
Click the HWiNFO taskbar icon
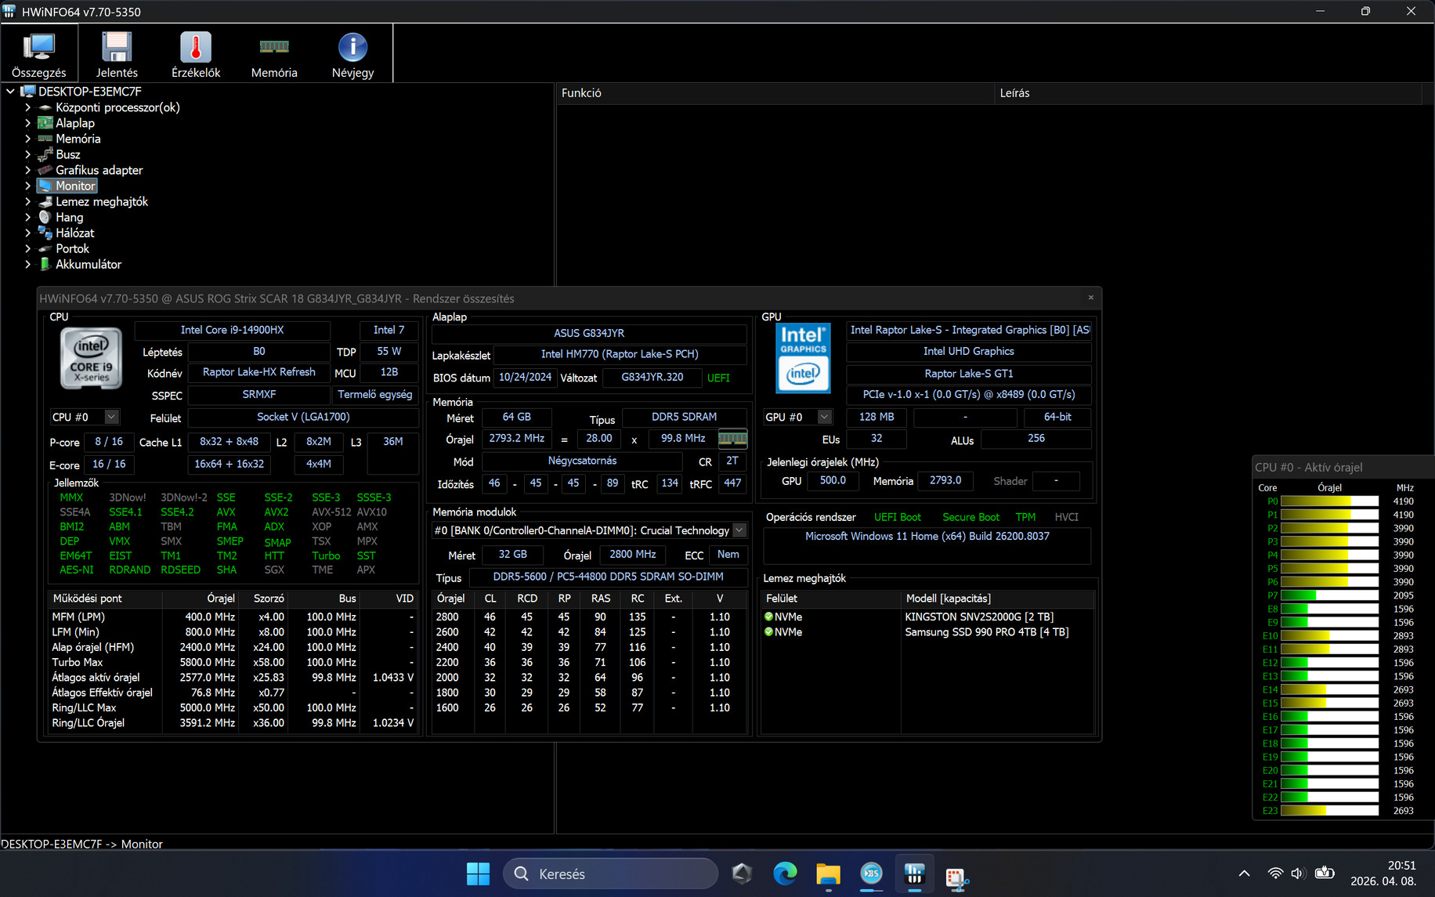[914, 873]
